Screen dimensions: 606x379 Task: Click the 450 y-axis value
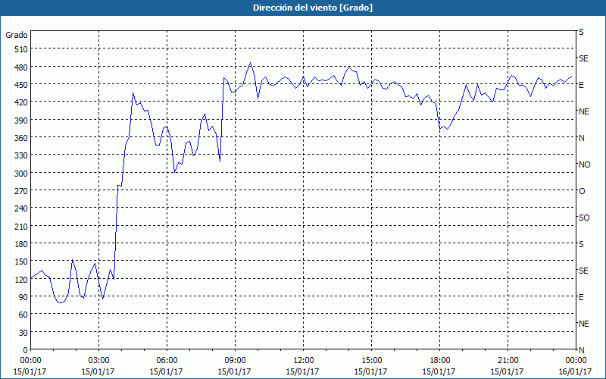21,85
